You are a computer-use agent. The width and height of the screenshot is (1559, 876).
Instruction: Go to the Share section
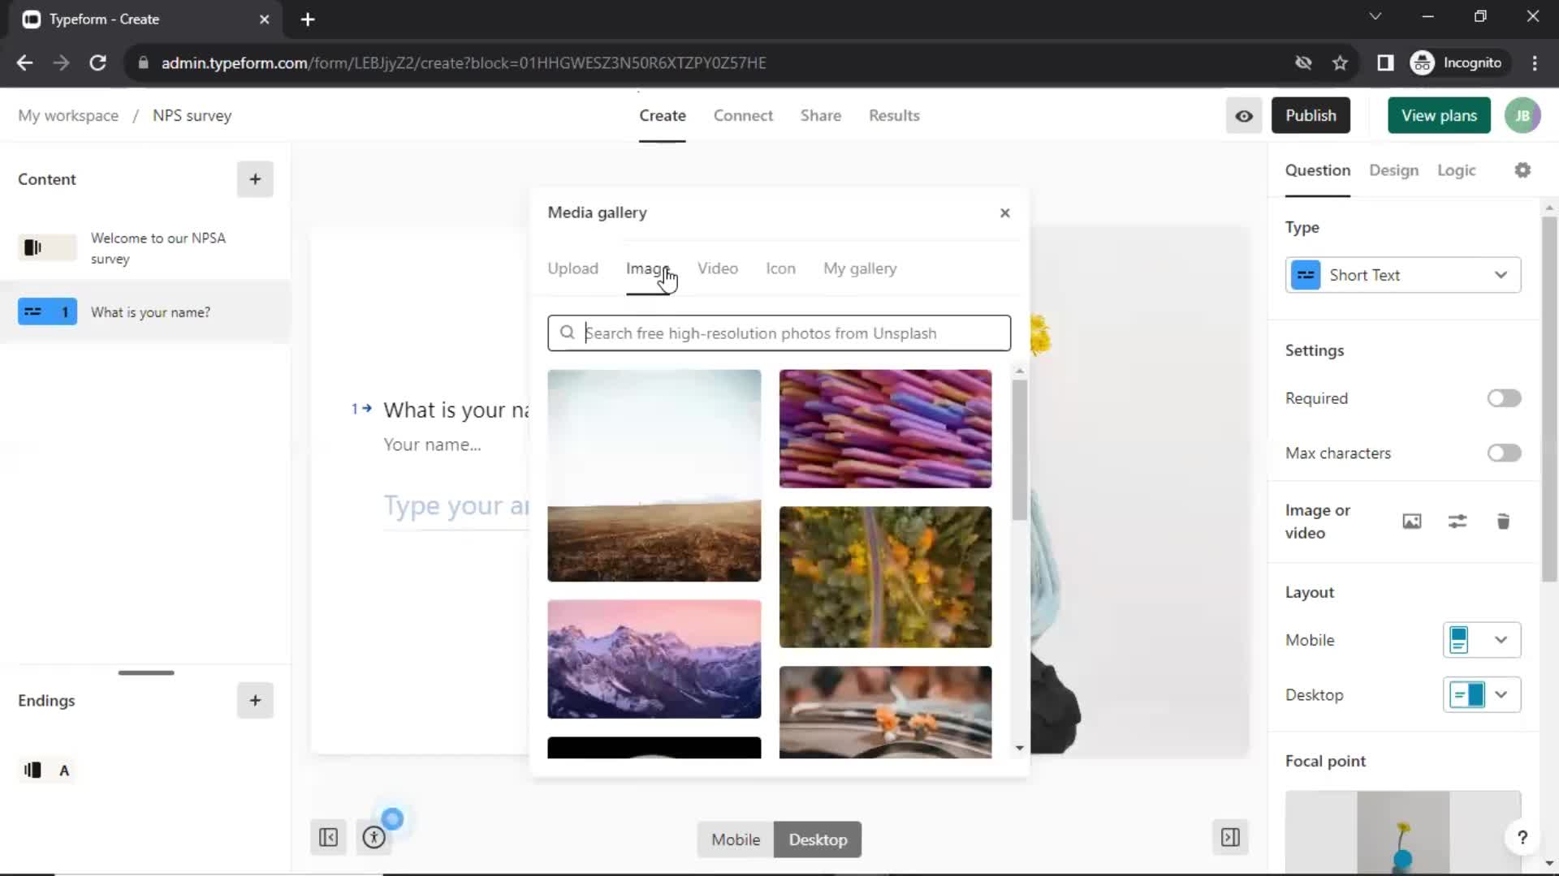[820, 115]
